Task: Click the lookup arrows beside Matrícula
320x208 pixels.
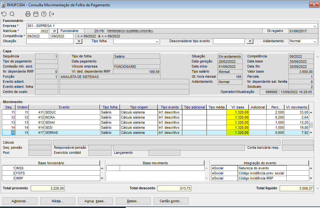Action: 54,31
